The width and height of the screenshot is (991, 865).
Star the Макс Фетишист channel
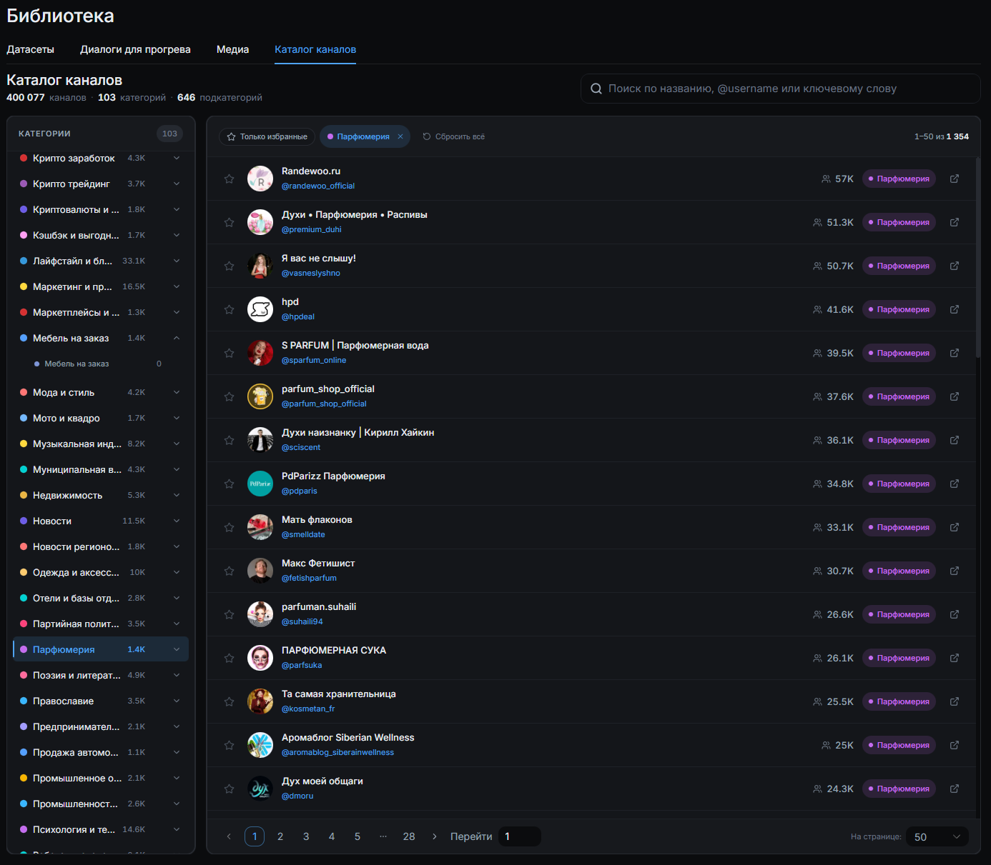(229, 571)
